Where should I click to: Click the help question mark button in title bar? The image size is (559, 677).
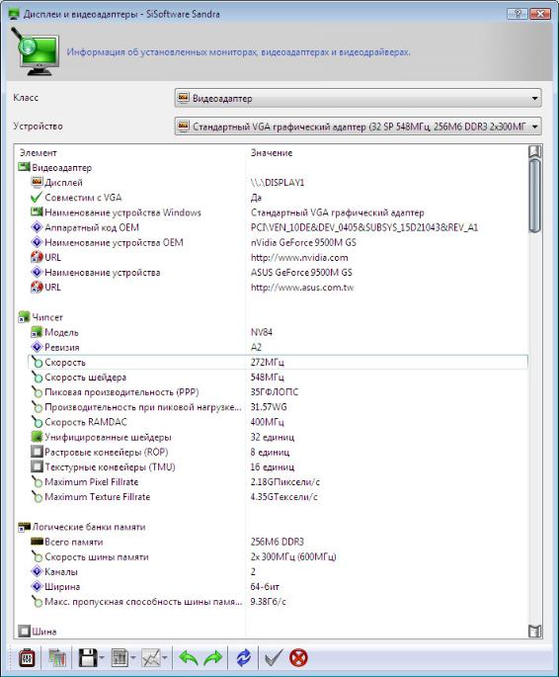point(517,14)
